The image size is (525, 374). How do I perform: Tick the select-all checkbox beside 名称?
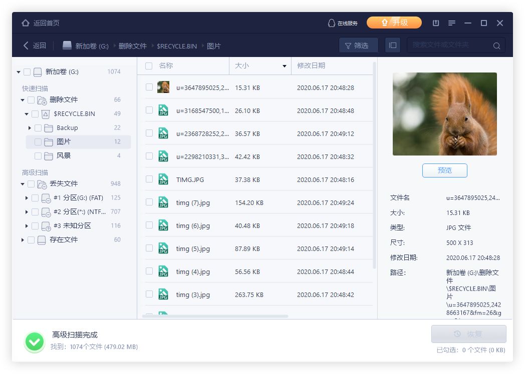click(149, 65)
